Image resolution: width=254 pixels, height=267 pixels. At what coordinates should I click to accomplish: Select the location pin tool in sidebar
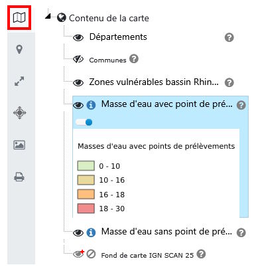tap(19, 49)
